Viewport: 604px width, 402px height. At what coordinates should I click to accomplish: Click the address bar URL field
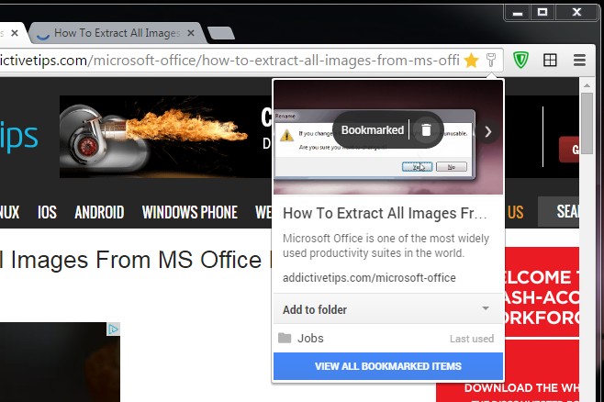point(229,61)
